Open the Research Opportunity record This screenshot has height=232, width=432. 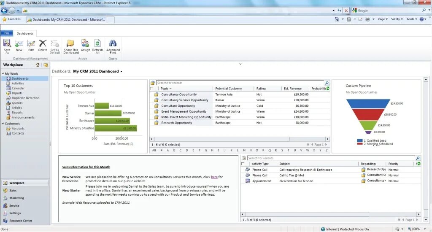click(x=177, y=123)
